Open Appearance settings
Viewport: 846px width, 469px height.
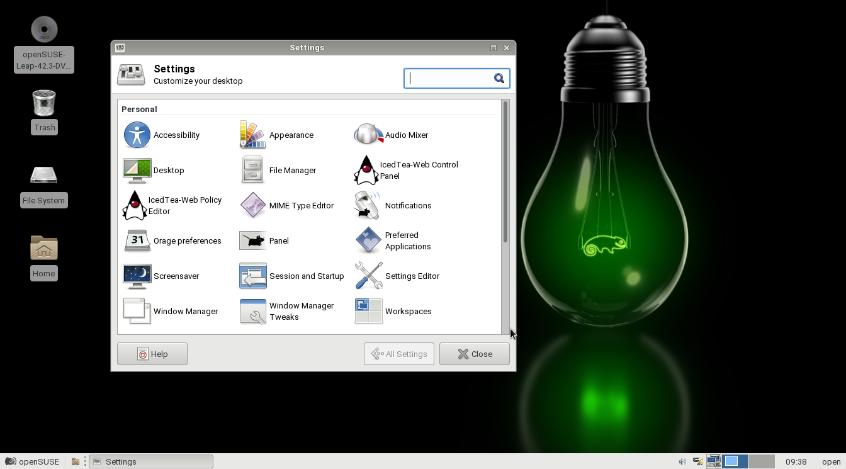[252, 135]
